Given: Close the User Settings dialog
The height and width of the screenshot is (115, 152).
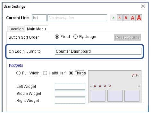Looking at the screenshot, I should pos(143,6).
